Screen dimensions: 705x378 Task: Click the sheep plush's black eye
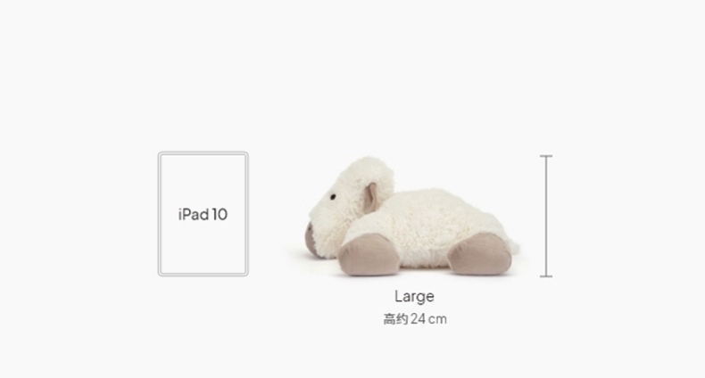333,197
